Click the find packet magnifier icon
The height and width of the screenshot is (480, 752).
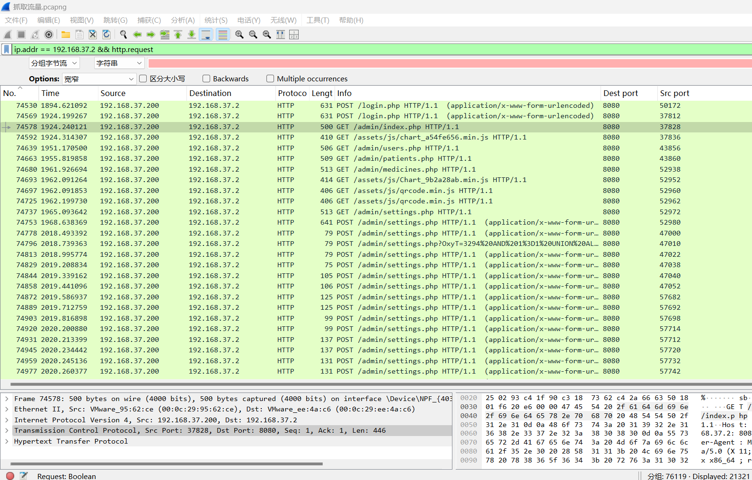(124, 35)
